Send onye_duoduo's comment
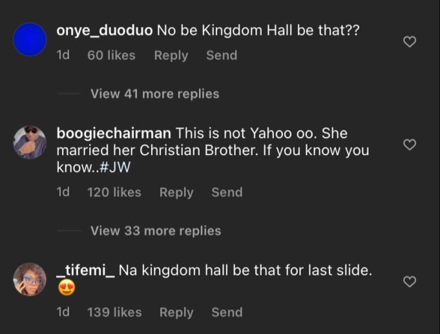Viewport: 440px width, 334px height. [222, 56]
